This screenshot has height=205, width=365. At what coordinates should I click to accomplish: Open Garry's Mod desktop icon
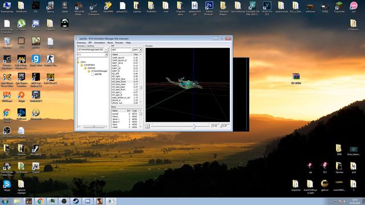point(36,61)
